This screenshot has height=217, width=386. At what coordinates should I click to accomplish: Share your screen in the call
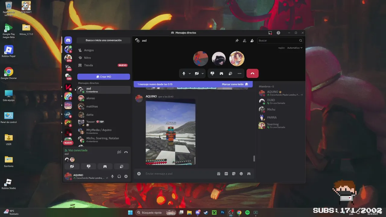click(x=212, y=74)
